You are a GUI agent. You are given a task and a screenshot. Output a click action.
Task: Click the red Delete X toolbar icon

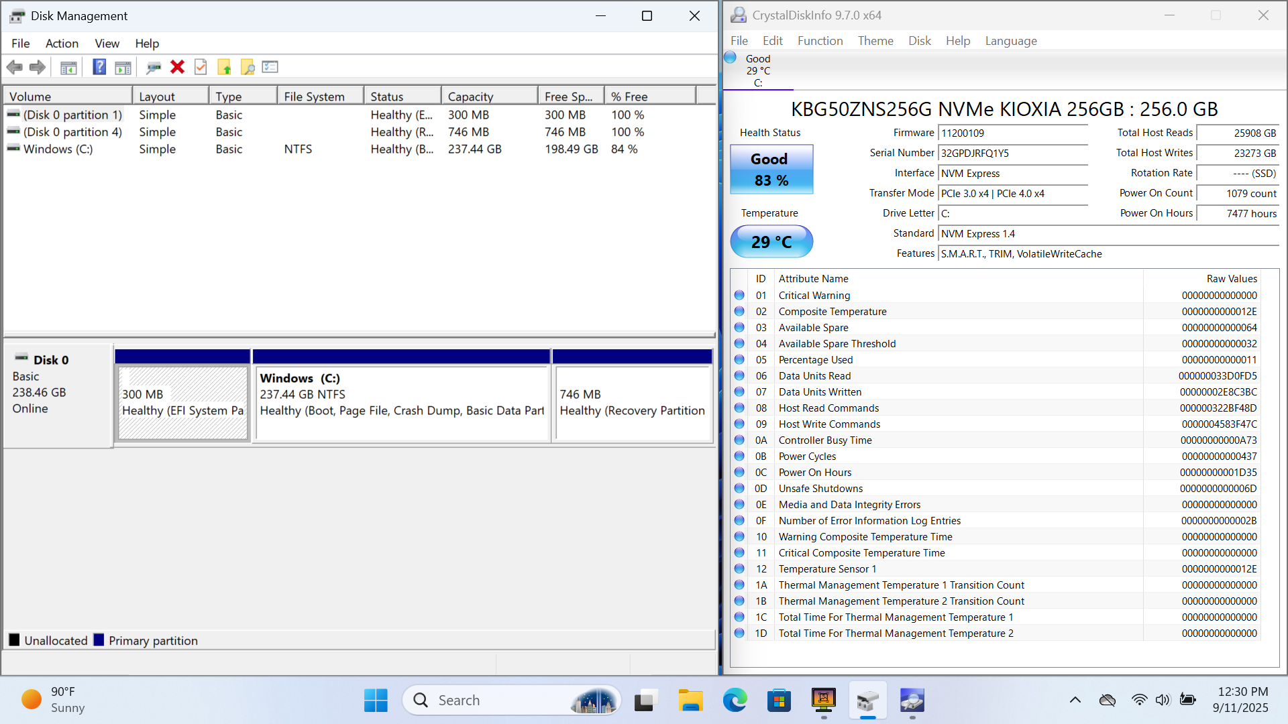pyautogui.click(x=177, y=67)
